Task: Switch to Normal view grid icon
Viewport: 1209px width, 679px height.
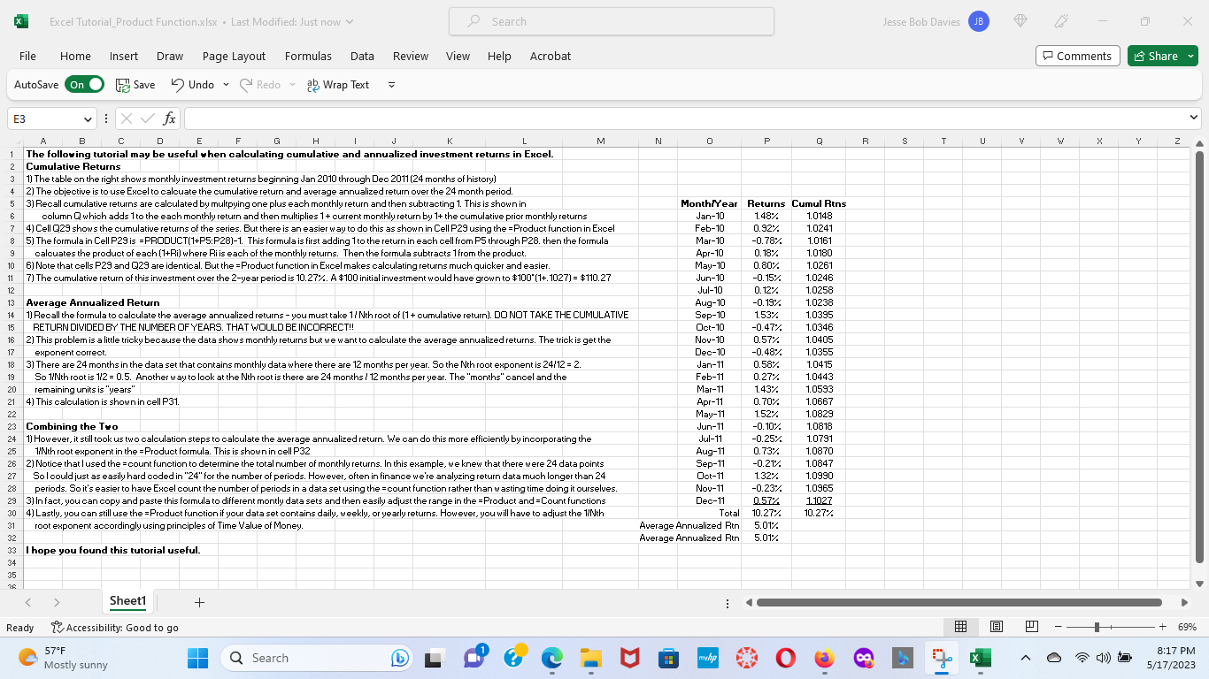Action: point(960,626)
